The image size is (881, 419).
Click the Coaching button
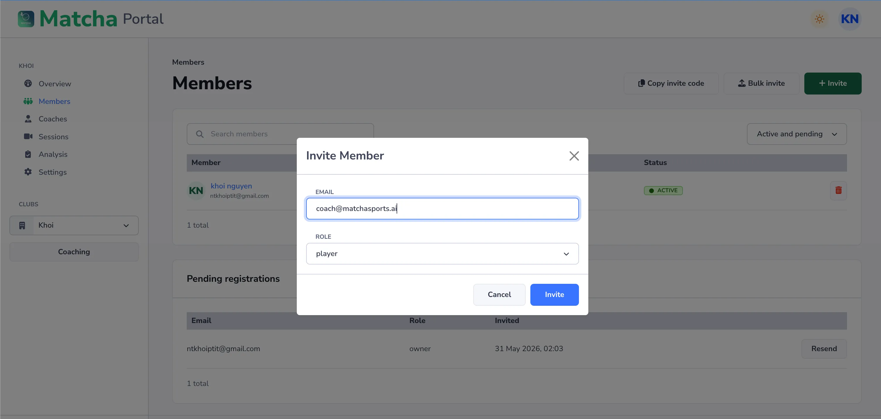[74, 252]
